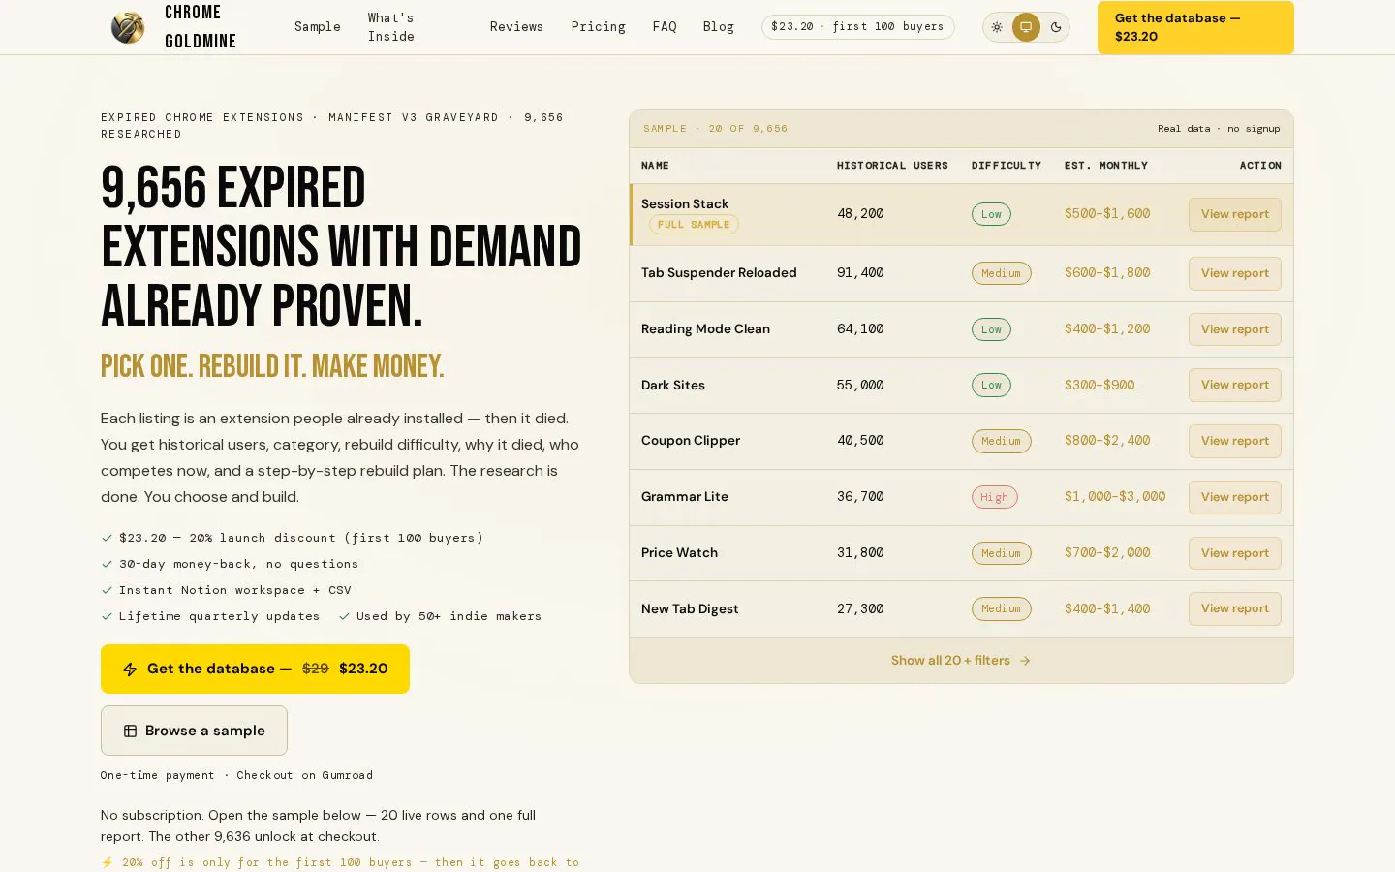Open the Blog nav link
This screenshot has width=1395, height=872.
pyautogui.click(x=719, y=27)
